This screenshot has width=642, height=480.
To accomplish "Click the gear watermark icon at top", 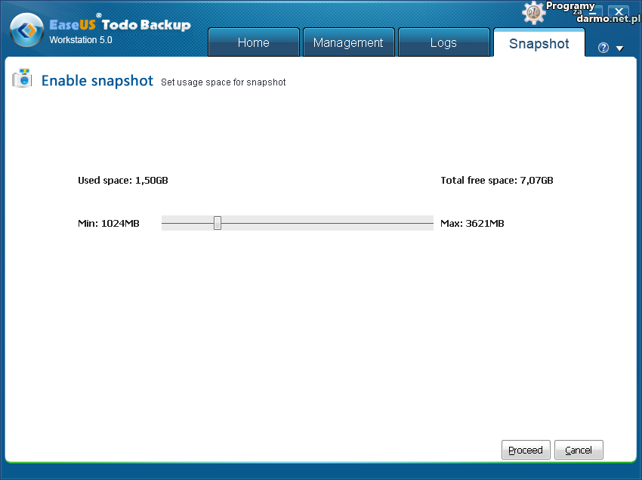I will click(533, 12).
